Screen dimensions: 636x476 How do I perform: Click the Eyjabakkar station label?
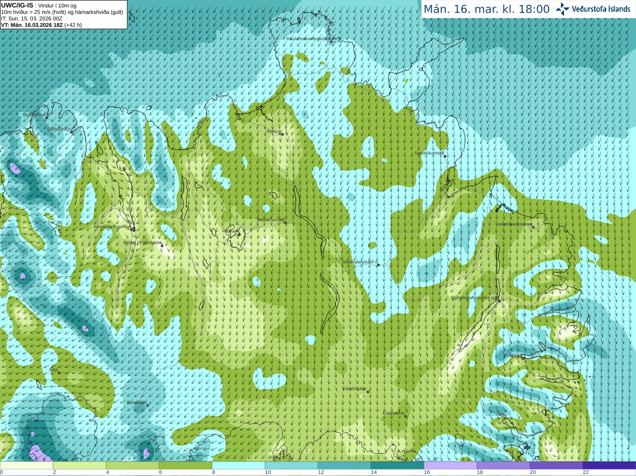pyautogui.click(x=394, y=413)
